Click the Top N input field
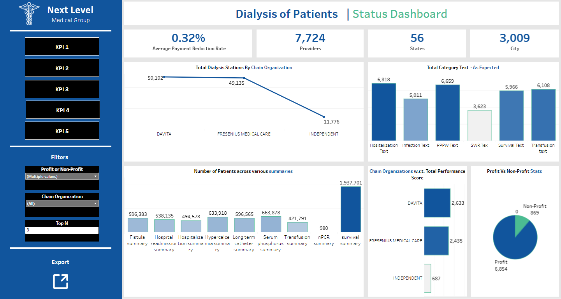Viewport: 561px width, 299px height. (62, 230)
